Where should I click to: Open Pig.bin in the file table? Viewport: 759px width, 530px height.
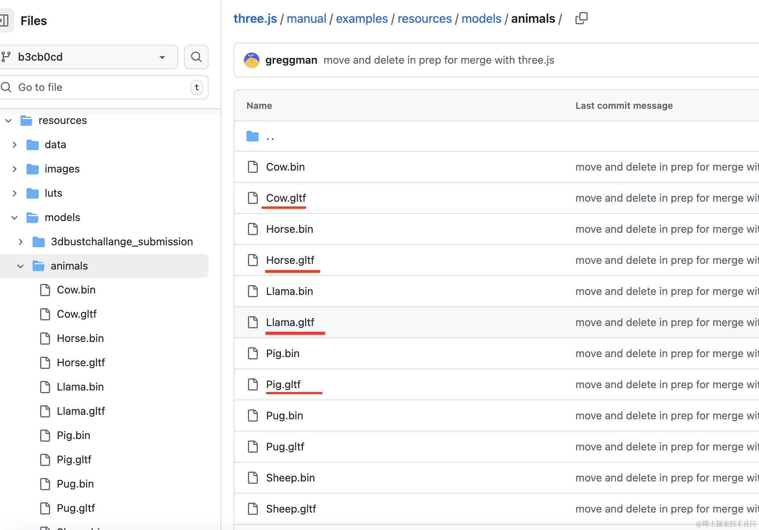283,353
